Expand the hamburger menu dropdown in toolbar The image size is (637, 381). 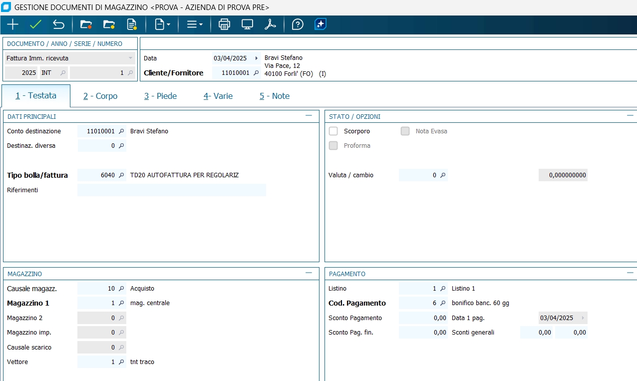tap(194, 24)
